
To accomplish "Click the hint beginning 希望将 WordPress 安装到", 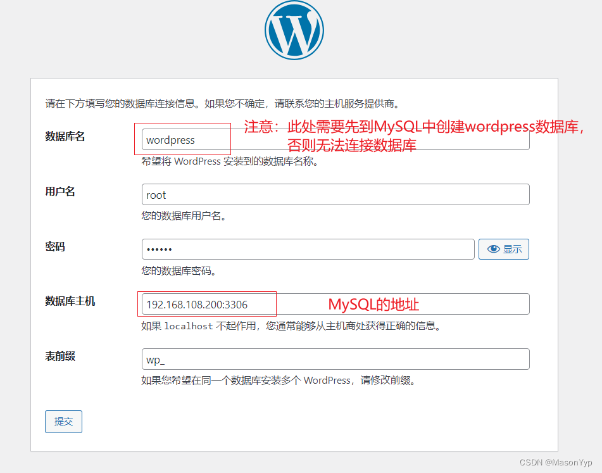I will tap(230, 161).
